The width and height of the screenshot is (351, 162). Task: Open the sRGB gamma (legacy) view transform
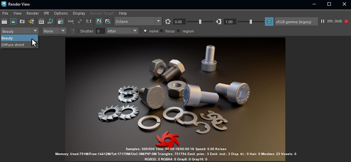click(296, 22)
